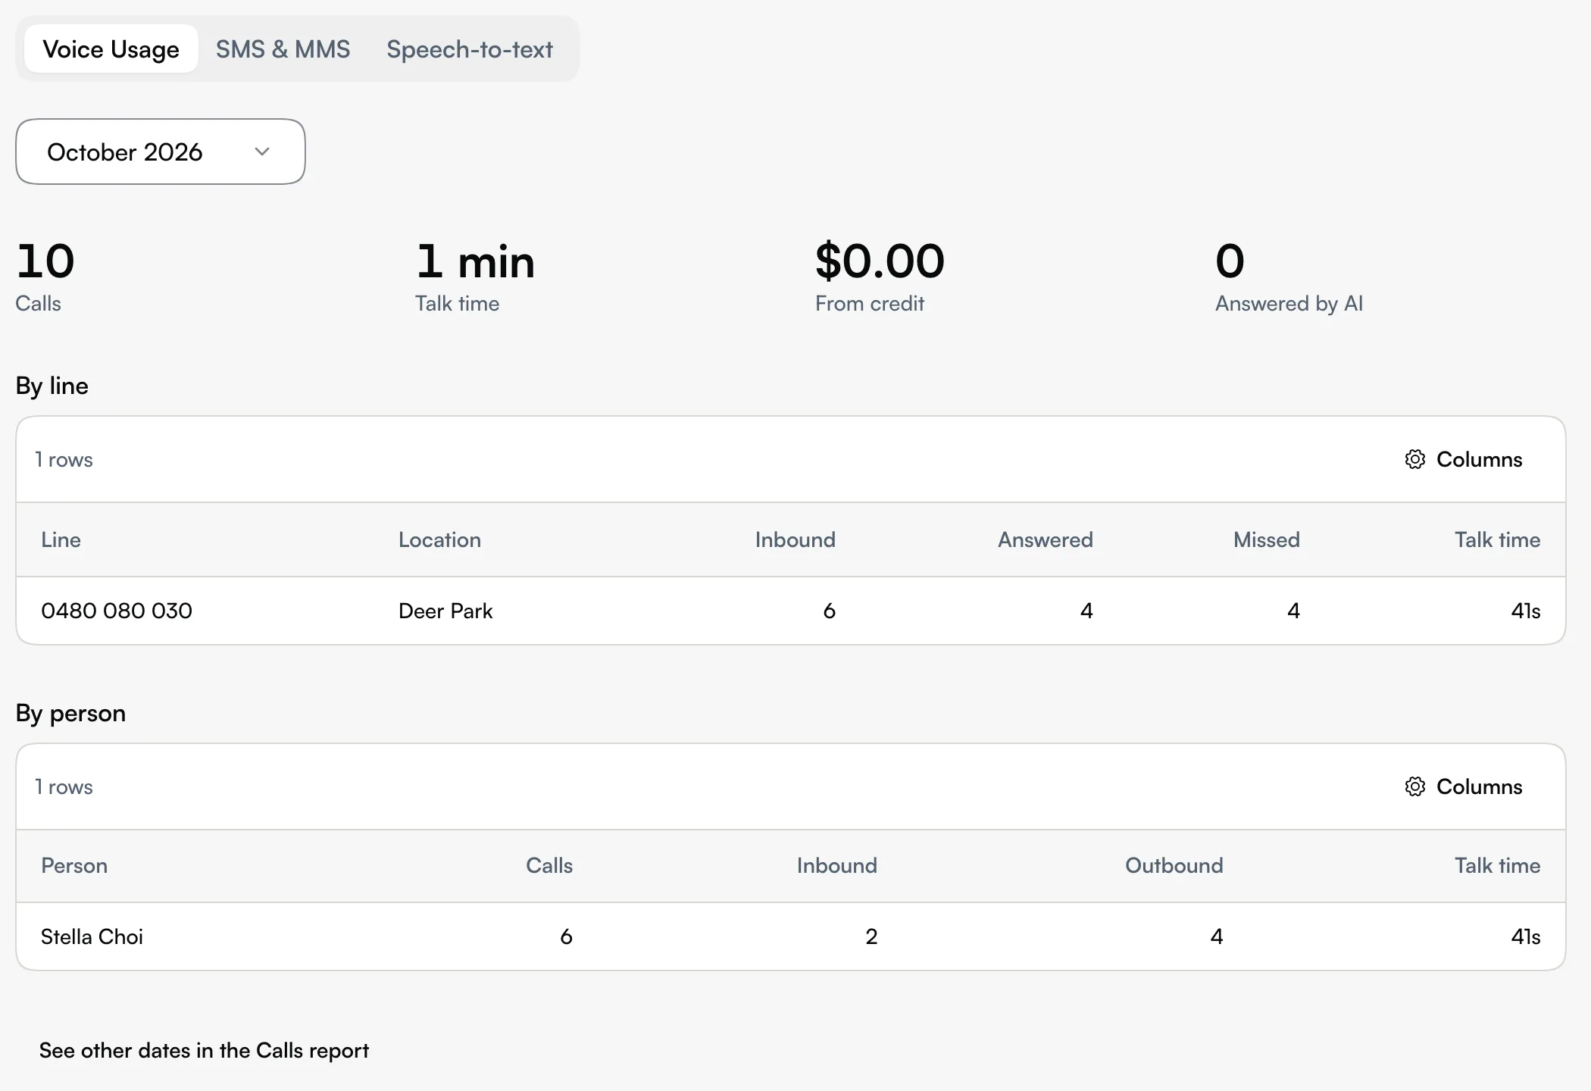This screenshot has height=1091, width=1591.
Task: Click the gear icon in By line table
Action: pos(1414,459)
